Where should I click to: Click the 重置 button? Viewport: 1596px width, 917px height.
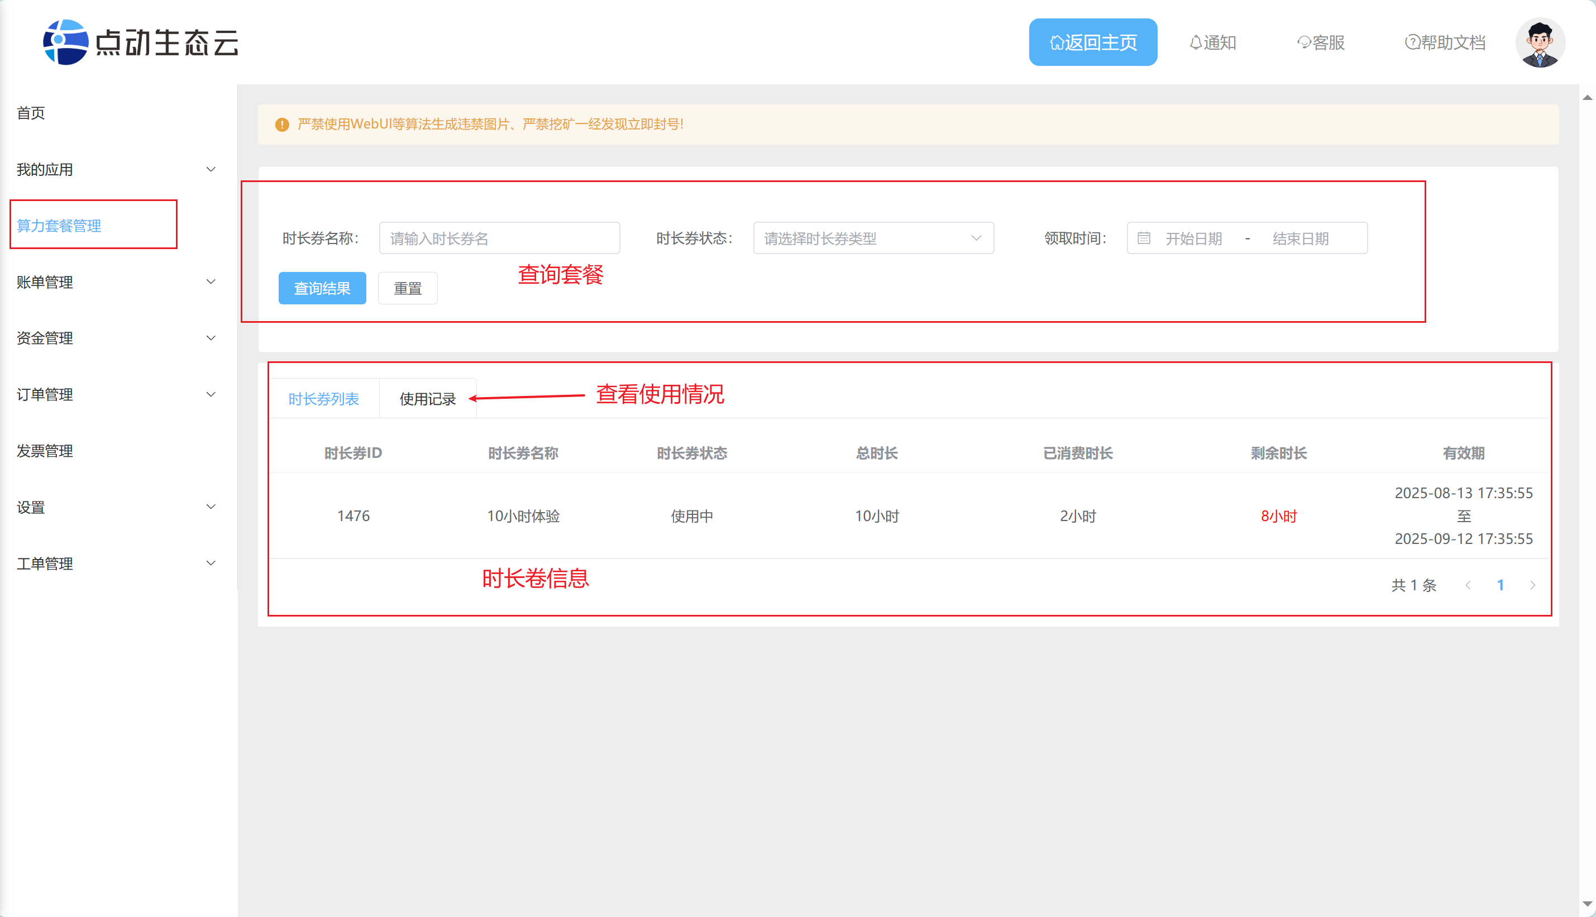[407, 289]
